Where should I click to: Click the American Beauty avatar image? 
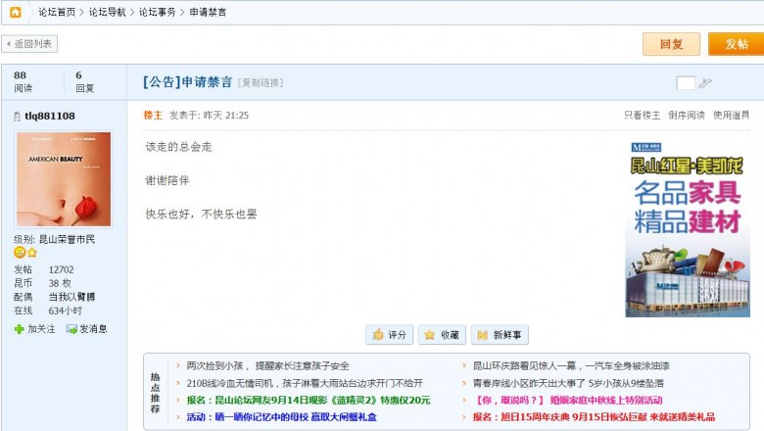tap(64, 179)
